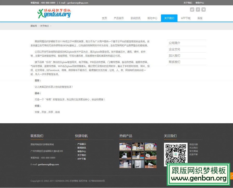Click the Weibo share icon in the header
The height and width of the screenshot is (188, 233).
(x=192, y=9)
